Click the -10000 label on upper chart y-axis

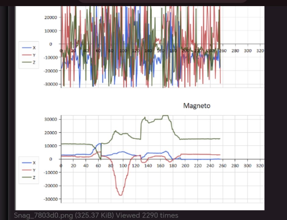coord(50,57)
